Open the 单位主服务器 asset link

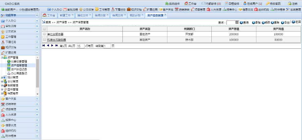pos(55,34)
